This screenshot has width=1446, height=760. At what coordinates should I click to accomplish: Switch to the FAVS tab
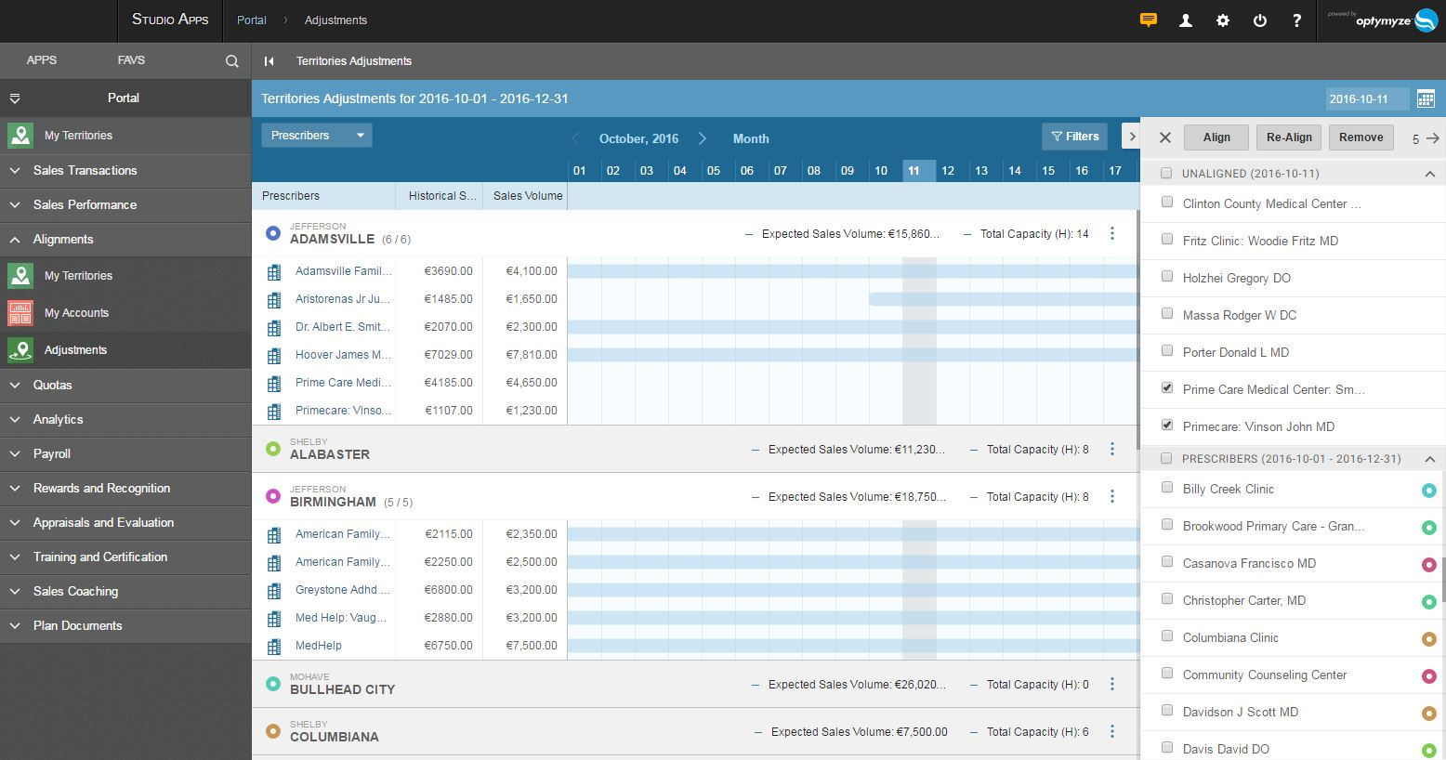pos(131,60)
